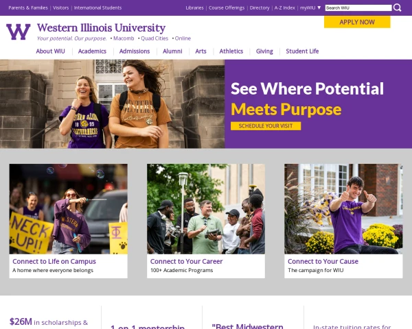Follow the Parents & Families link
412x329 pixels.
point(28,8)
